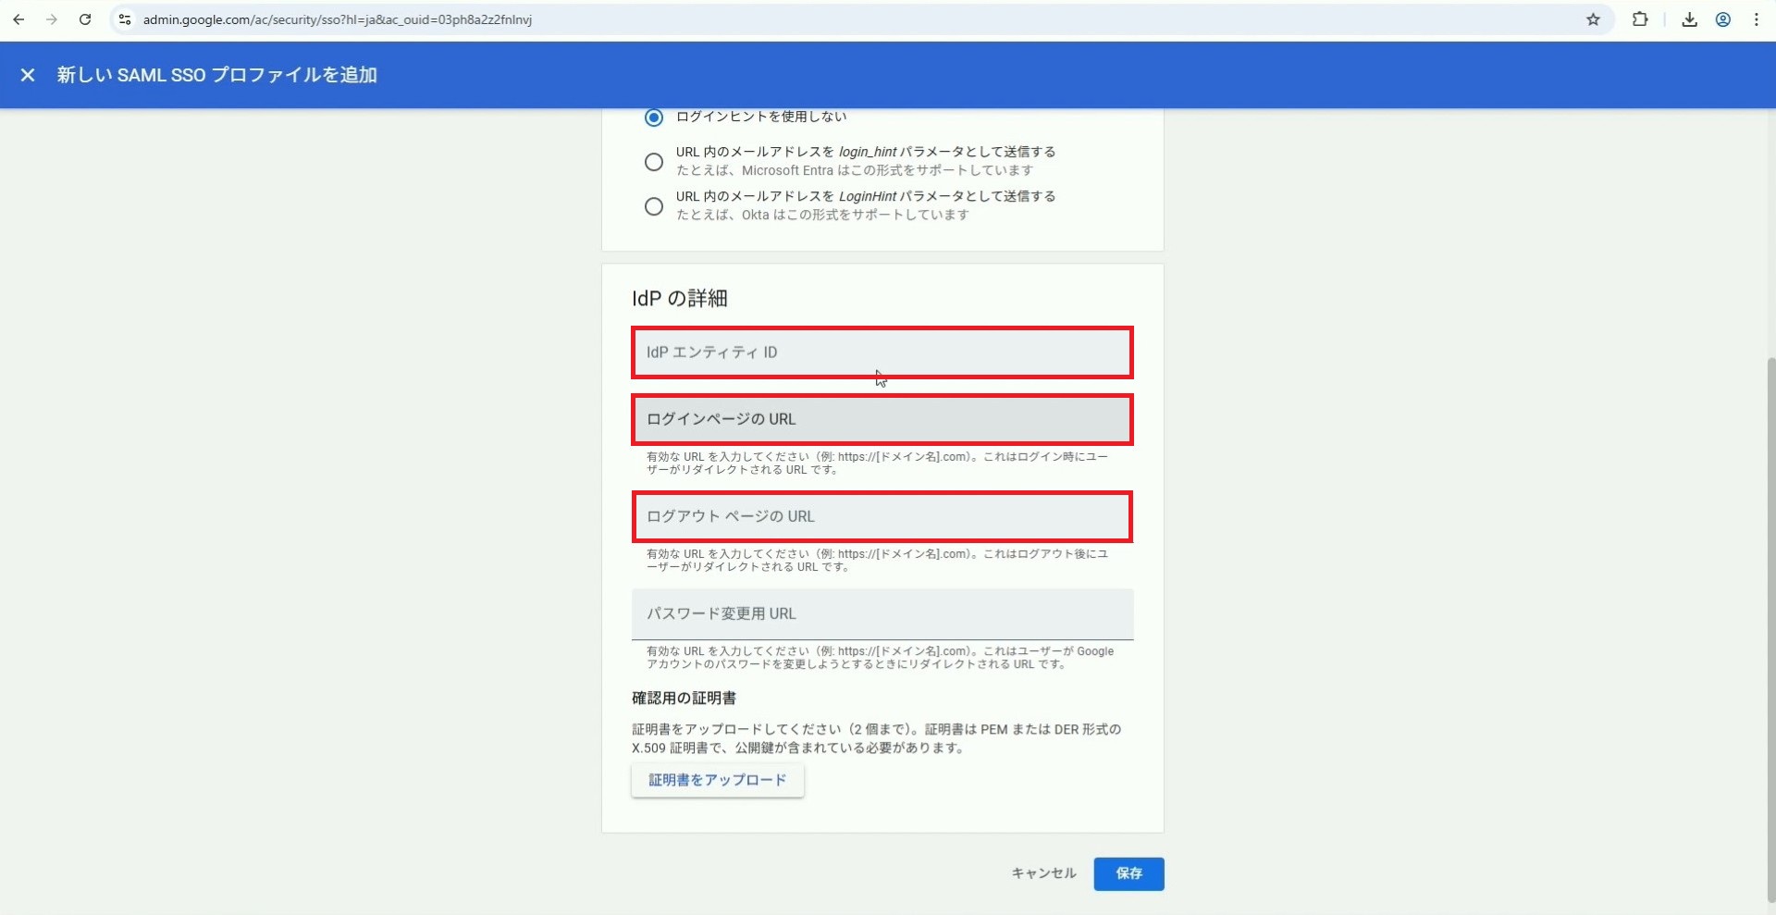Select the login_hint parameter radio option

[x=654, y=162]
